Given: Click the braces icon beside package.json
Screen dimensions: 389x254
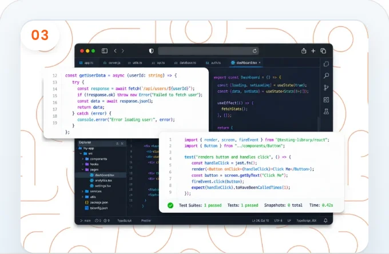Looking at the screenshot, I should click(x=87, y=203).
